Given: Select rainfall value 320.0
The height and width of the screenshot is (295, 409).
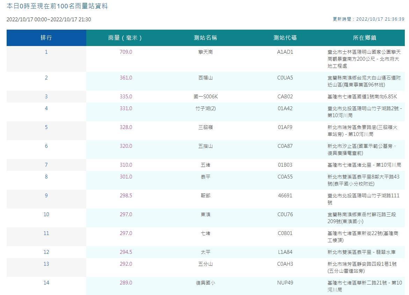Looking at the screenshot, I should pos(126,146).
